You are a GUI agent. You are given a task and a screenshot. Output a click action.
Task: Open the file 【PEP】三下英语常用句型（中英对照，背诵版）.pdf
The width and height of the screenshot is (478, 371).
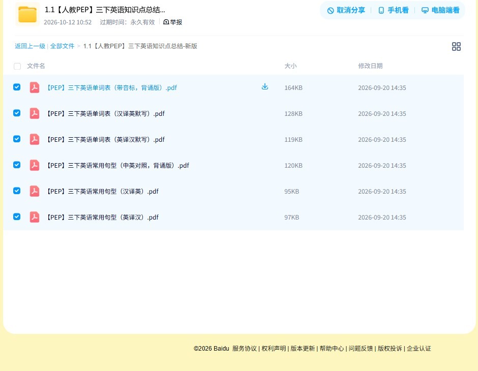coord(117,165)
